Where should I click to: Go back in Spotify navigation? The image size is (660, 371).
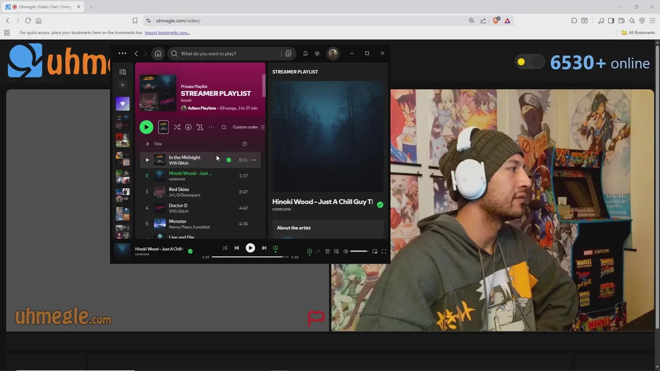click(x=136, y=53)
